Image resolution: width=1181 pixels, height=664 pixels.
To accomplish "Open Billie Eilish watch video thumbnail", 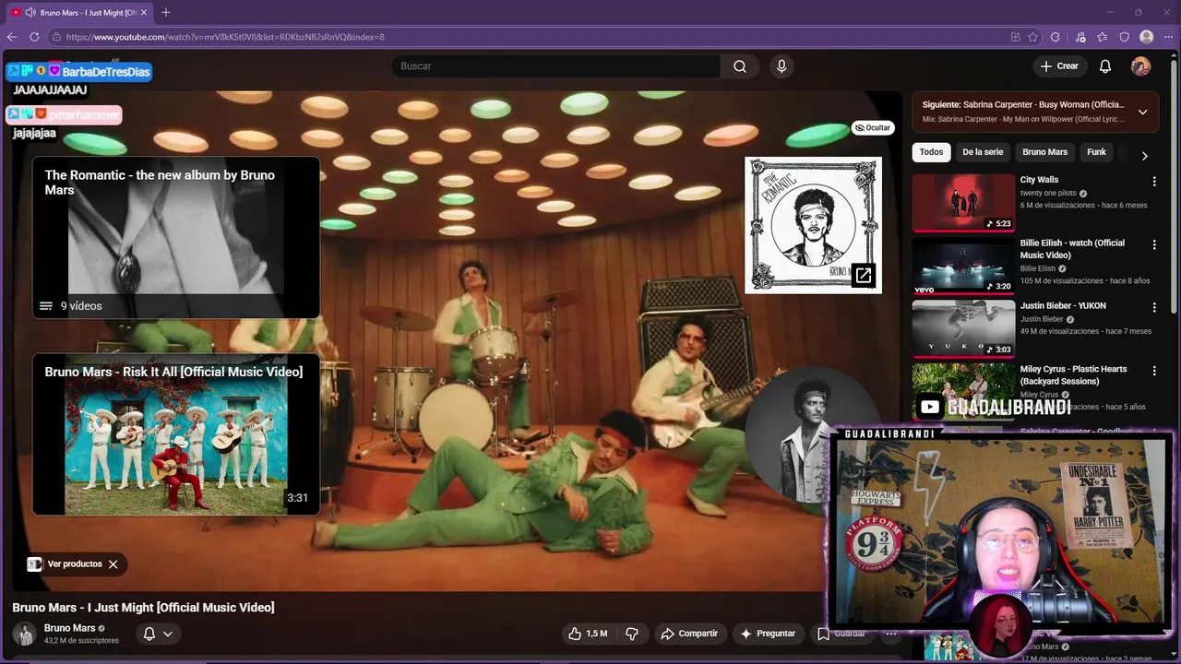I will (963, 266).
